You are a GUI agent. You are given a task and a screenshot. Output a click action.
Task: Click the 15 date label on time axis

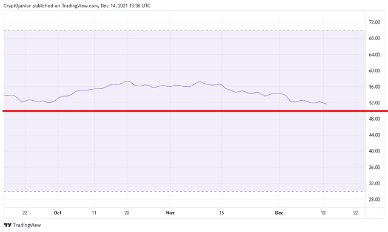coord(221,213)
